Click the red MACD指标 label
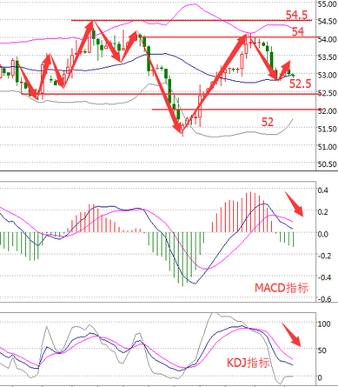The width and height of the screenshot is (338, 387). click(x=282, y=288)
